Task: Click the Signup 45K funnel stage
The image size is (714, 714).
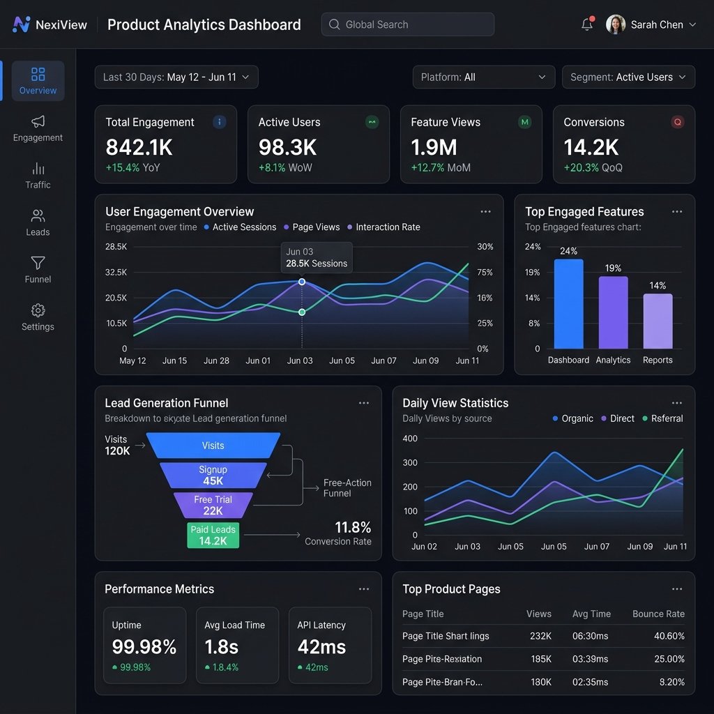Action: point(213,475)
